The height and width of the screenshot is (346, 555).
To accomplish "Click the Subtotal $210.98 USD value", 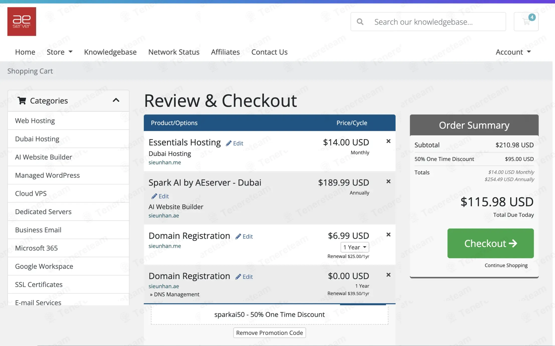I will pos(514,145).
